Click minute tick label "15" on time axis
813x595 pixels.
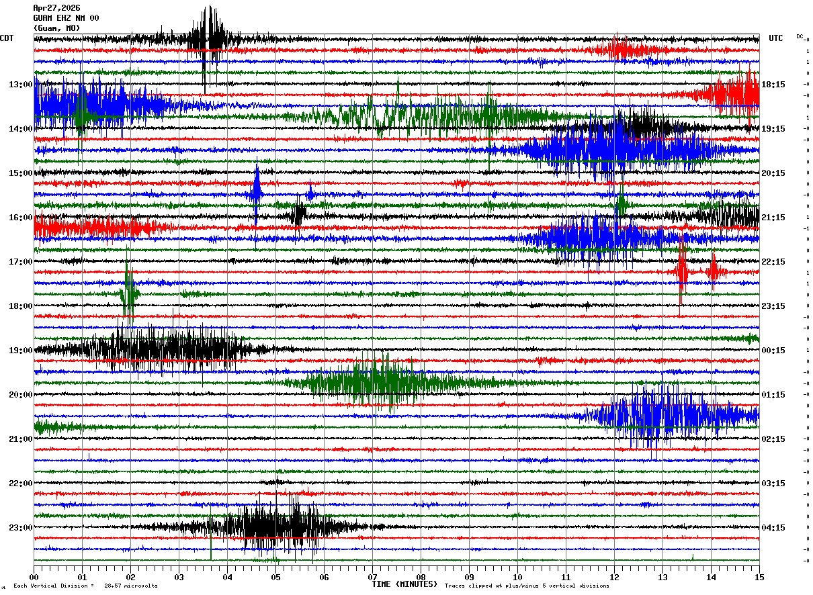(x=759, y=577)
